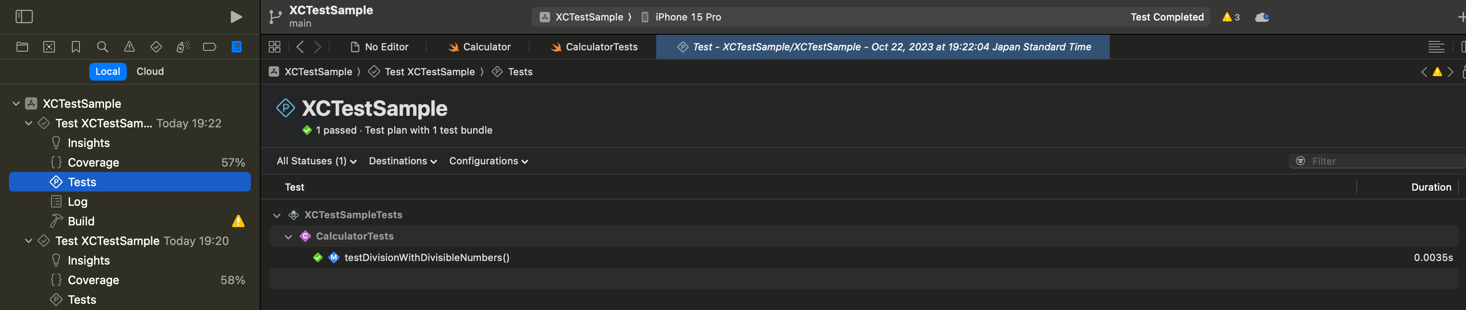Open the Coverage 57% report

tap(130, 163)
